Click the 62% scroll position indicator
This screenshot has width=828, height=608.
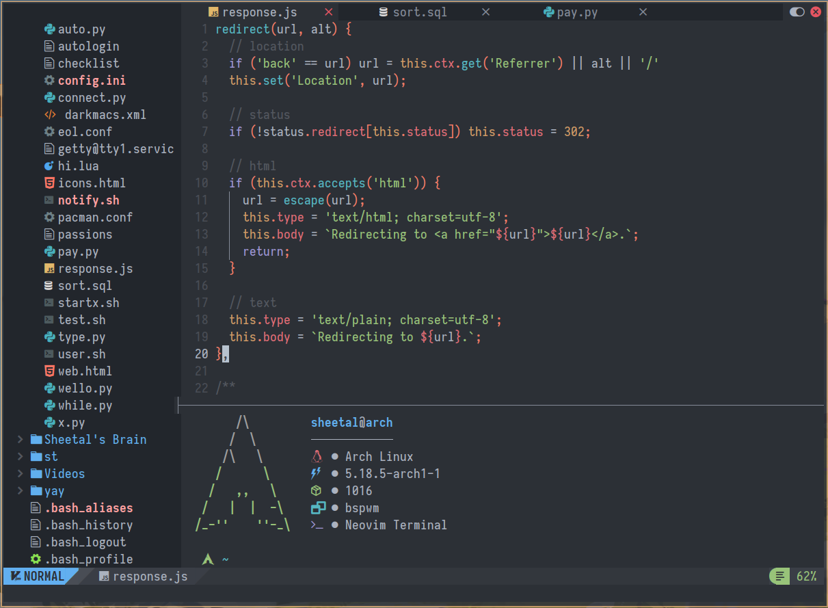806,577
